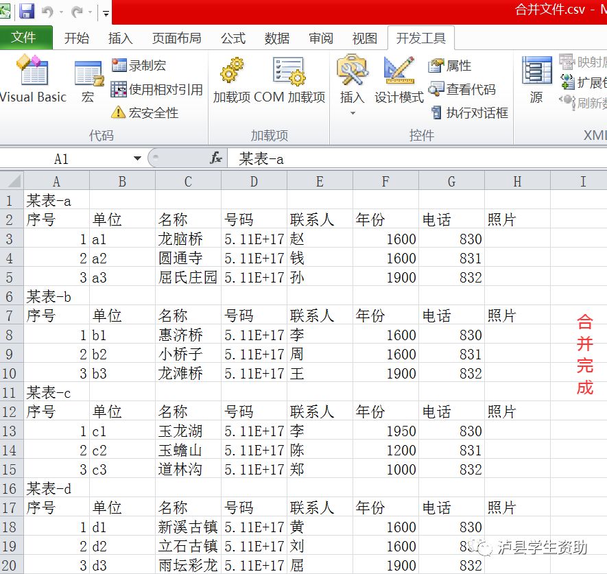
Task: Click cell containing 雨坛彩龙
Action: coord(188,565)
